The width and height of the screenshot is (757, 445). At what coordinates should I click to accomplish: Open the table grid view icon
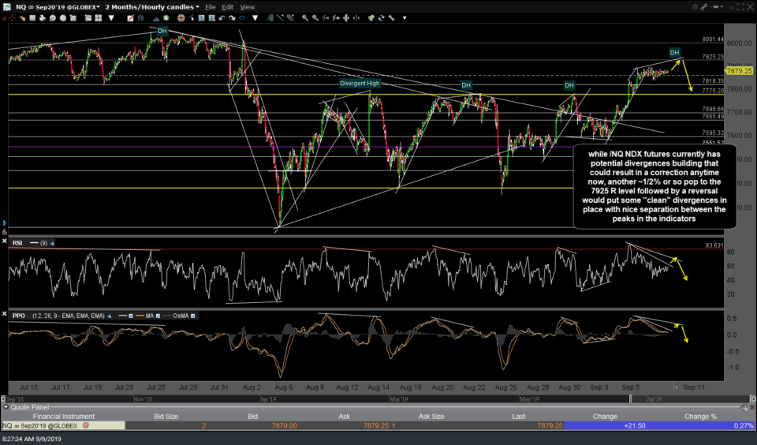(32, 18)
